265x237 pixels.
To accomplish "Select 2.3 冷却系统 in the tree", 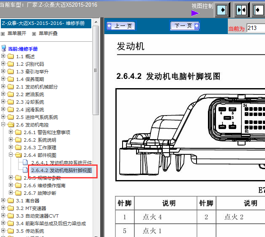I will (x=30, y=102).
